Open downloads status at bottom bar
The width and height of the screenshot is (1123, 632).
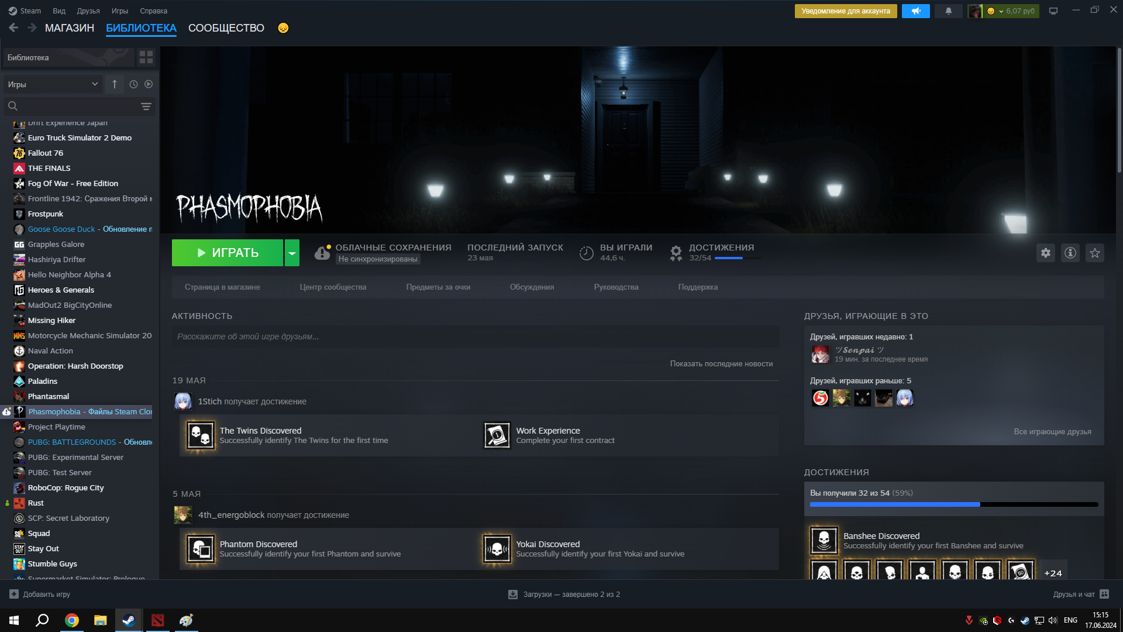tap(564, 594)
